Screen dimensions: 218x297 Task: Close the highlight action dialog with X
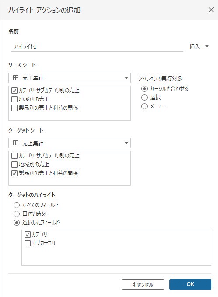211,10
